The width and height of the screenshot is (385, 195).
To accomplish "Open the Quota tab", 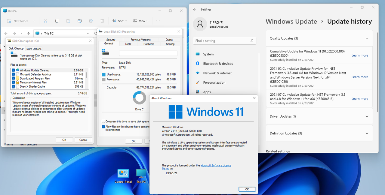I will tap(169, 40).
